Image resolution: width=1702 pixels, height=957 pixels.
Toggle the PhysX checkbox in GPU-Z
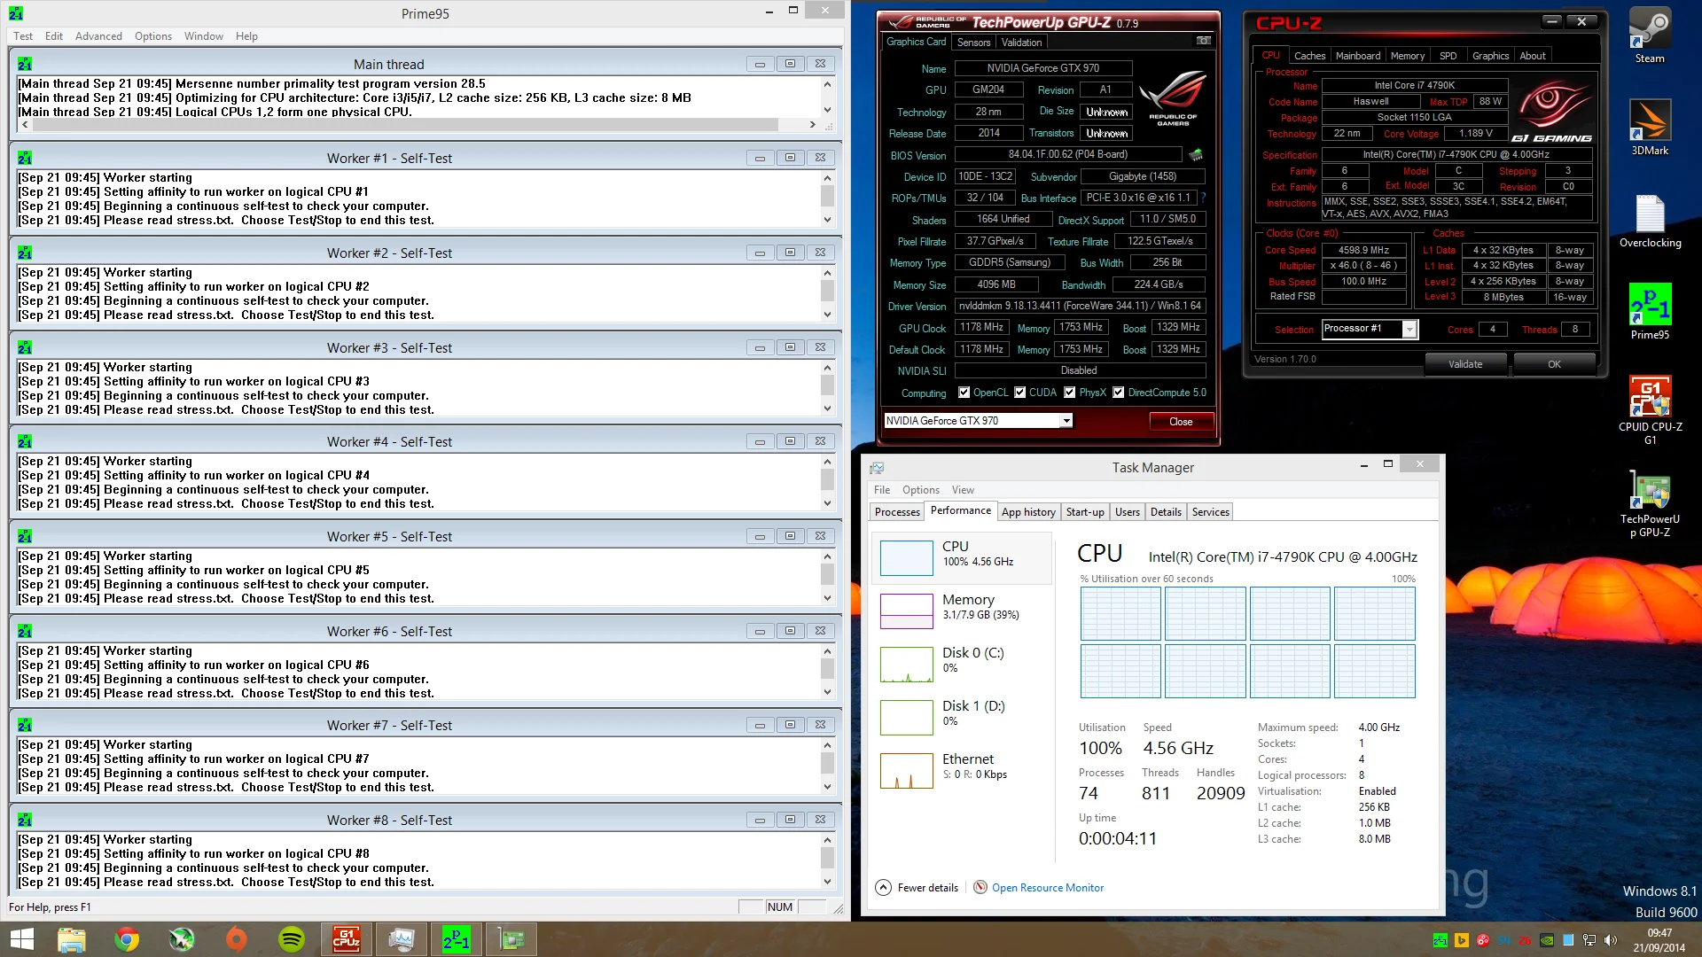point(1070,393)
